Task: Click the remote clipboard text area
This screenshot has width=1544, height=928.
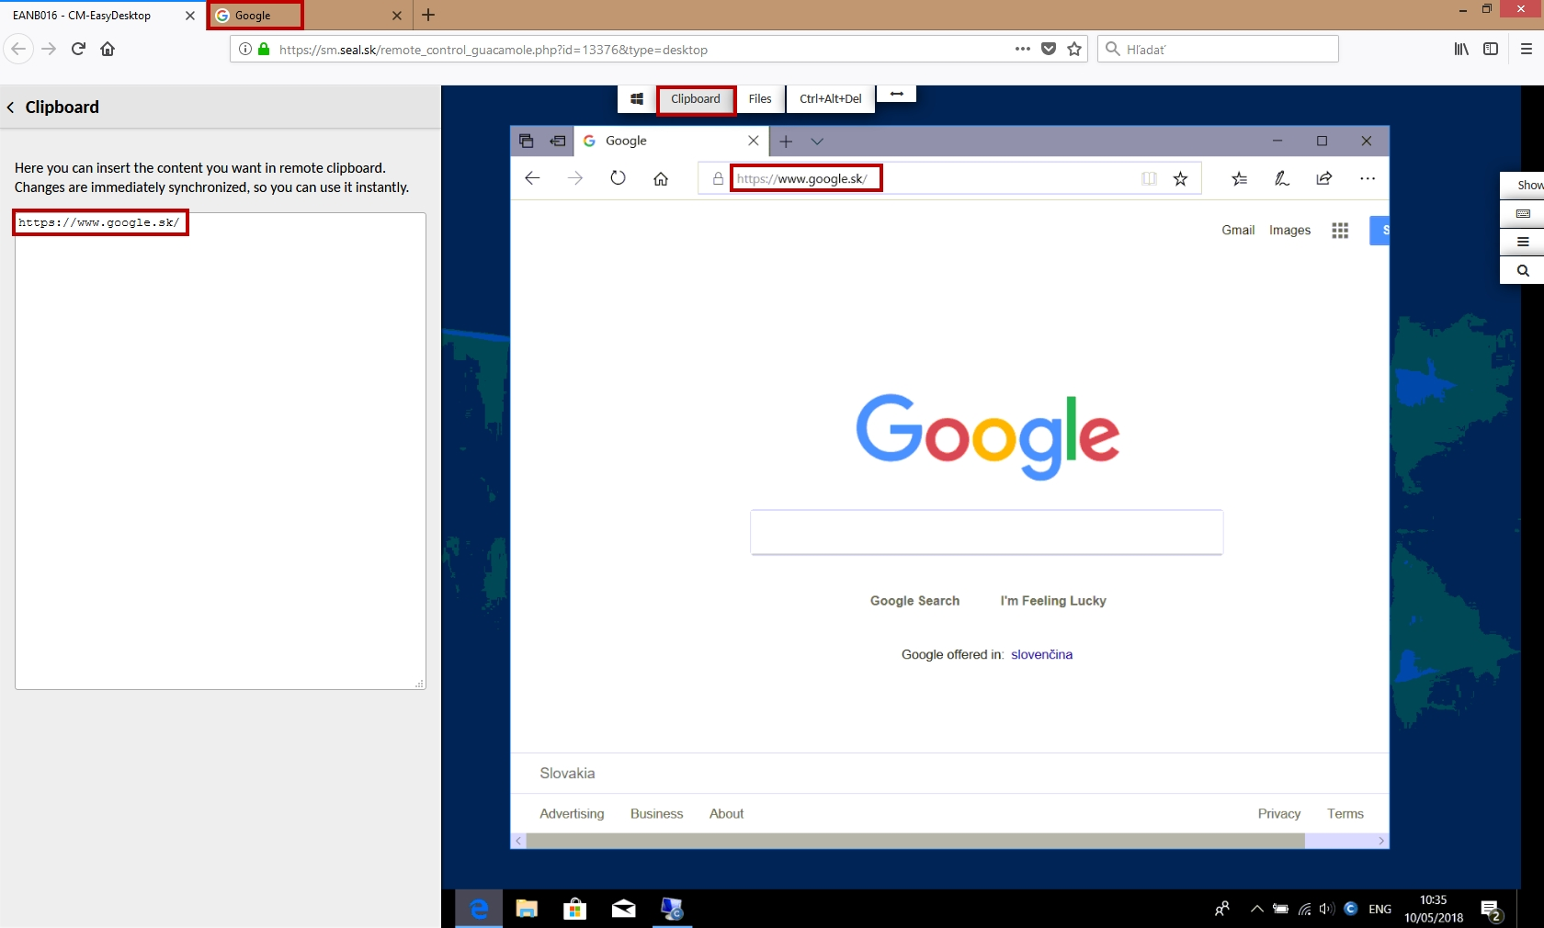Action: (221, 451)
